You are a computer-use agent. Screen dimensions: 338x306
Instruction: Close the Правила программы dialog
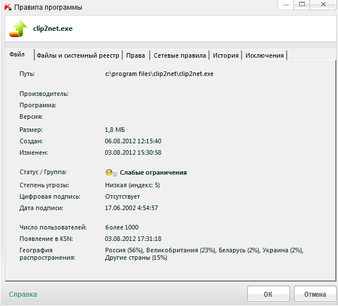(323, 5)
